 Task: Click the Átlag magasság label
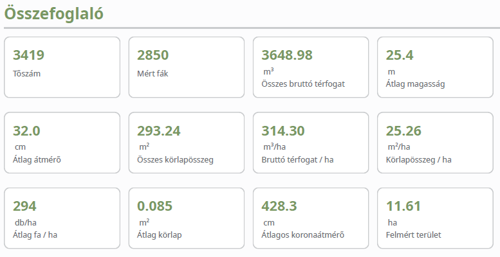click(x=415, y=84)
